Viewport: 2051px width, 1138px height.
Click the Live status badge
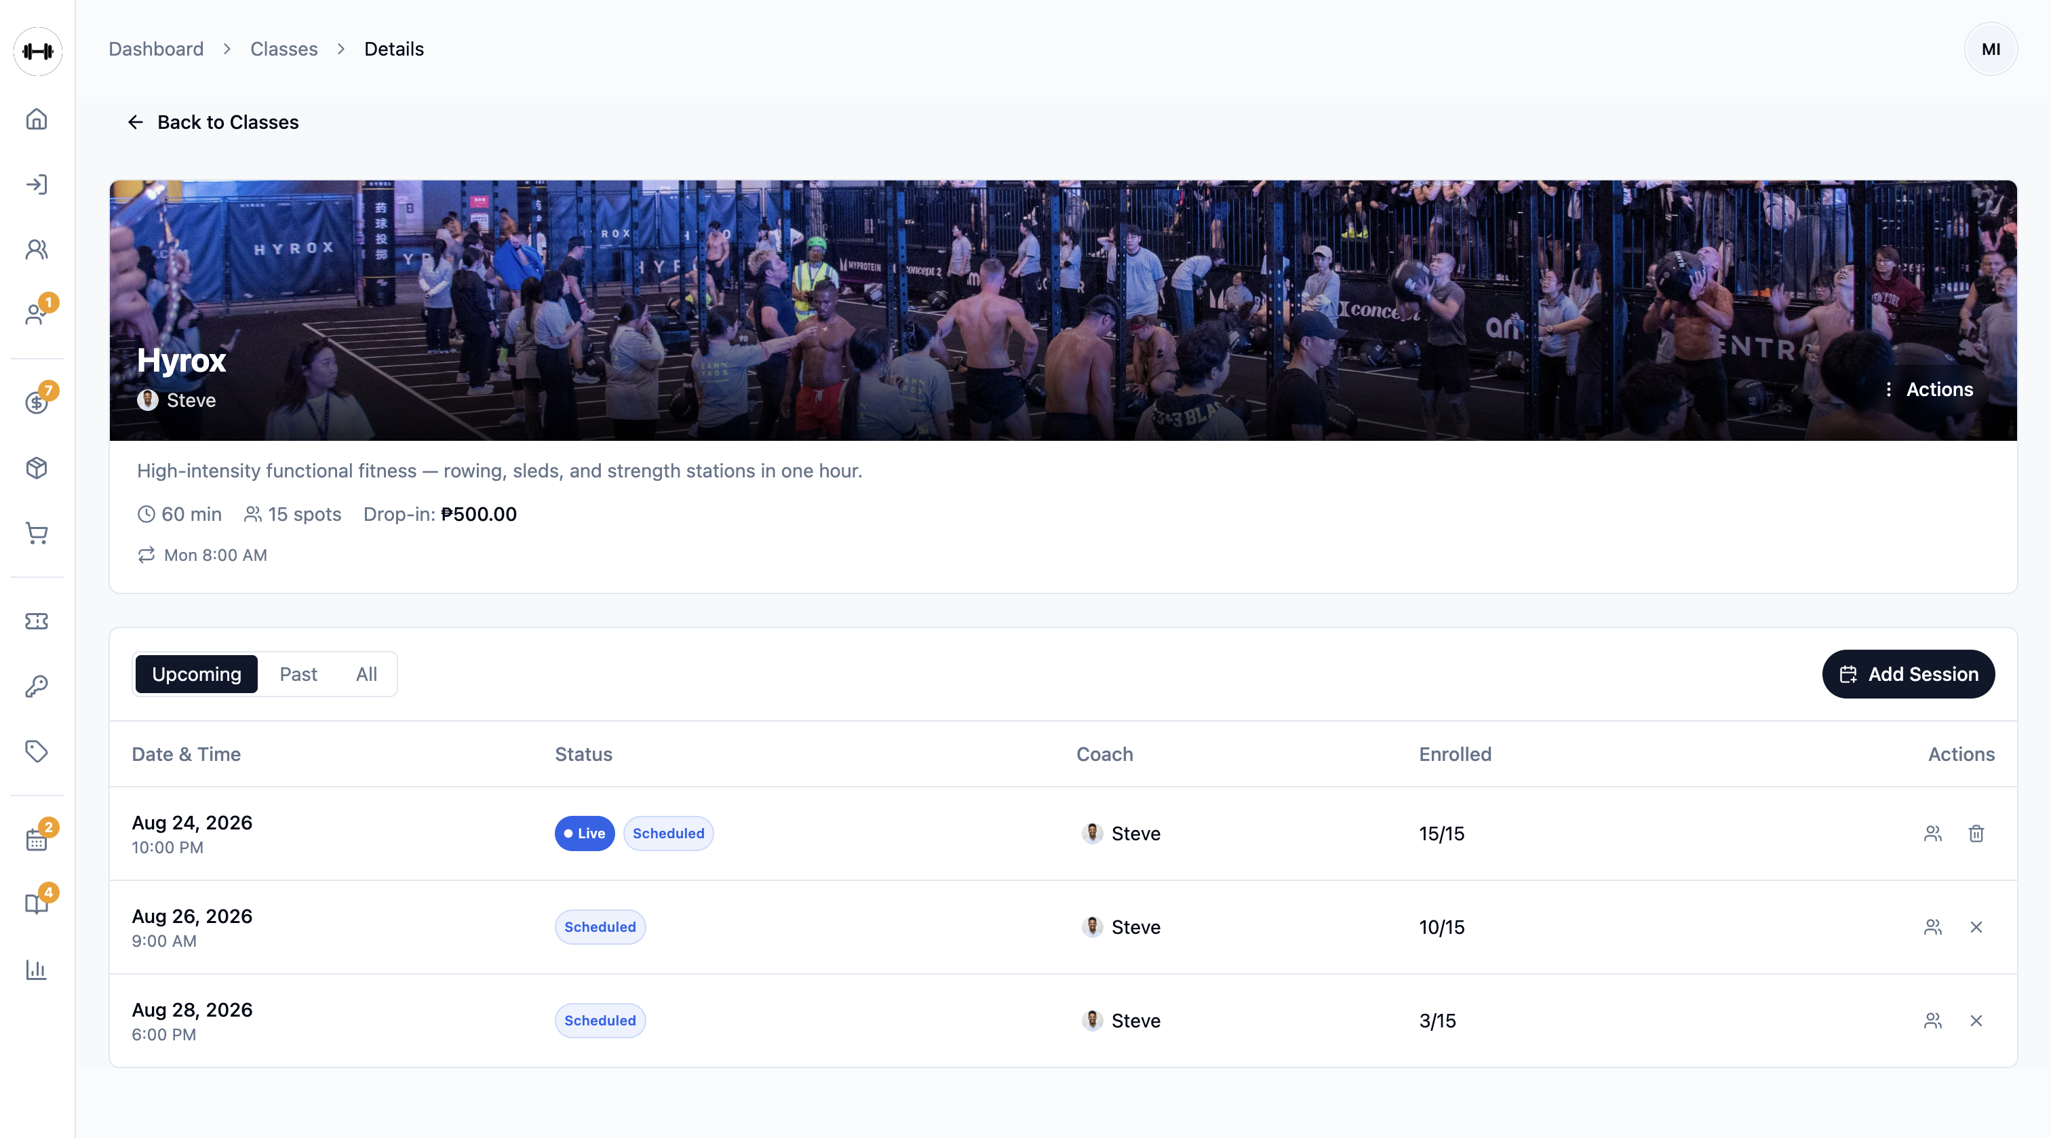585,833
